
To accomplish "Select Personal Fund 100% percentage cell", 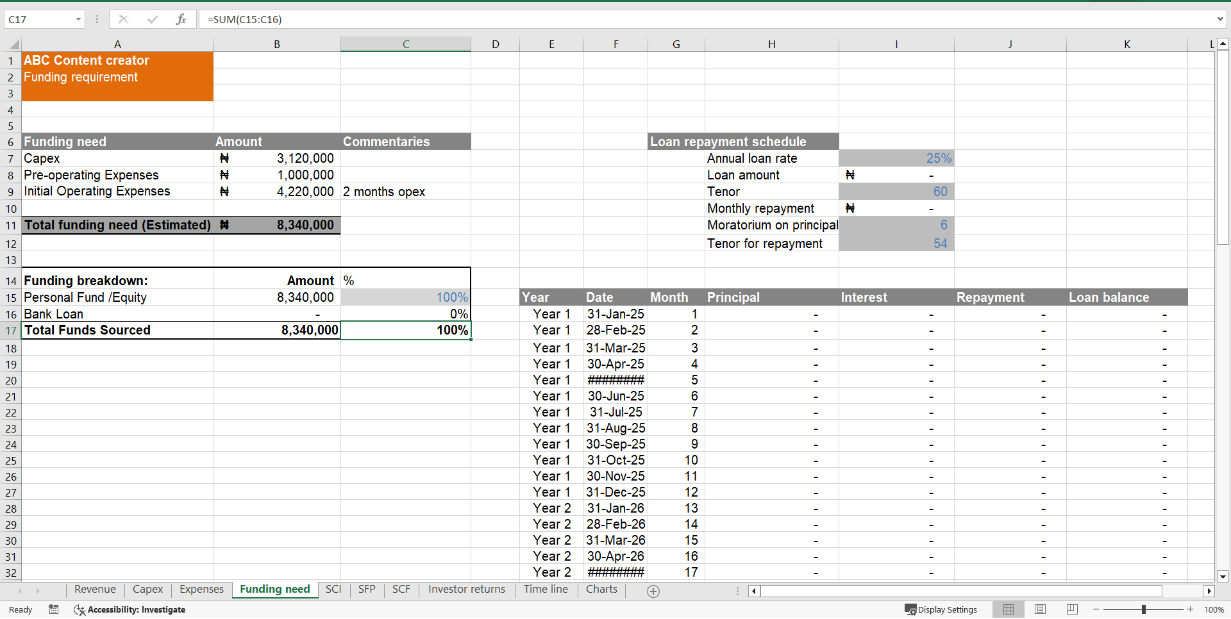I will [406, 297].
